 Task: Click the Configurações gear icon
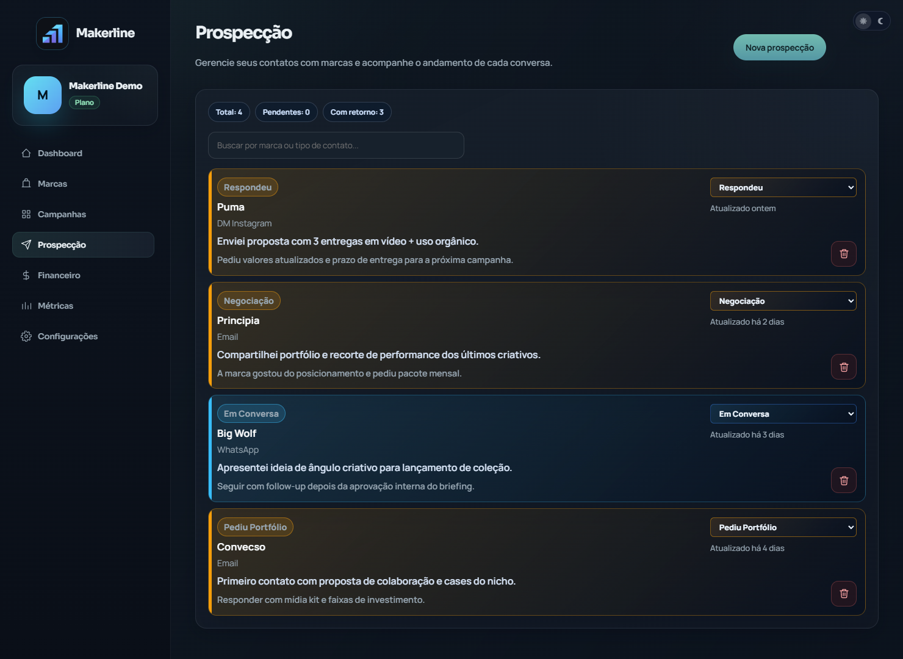coord(26,336)
